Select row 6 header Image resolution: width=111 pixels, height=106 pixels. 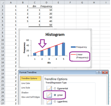tap(2, 25)
